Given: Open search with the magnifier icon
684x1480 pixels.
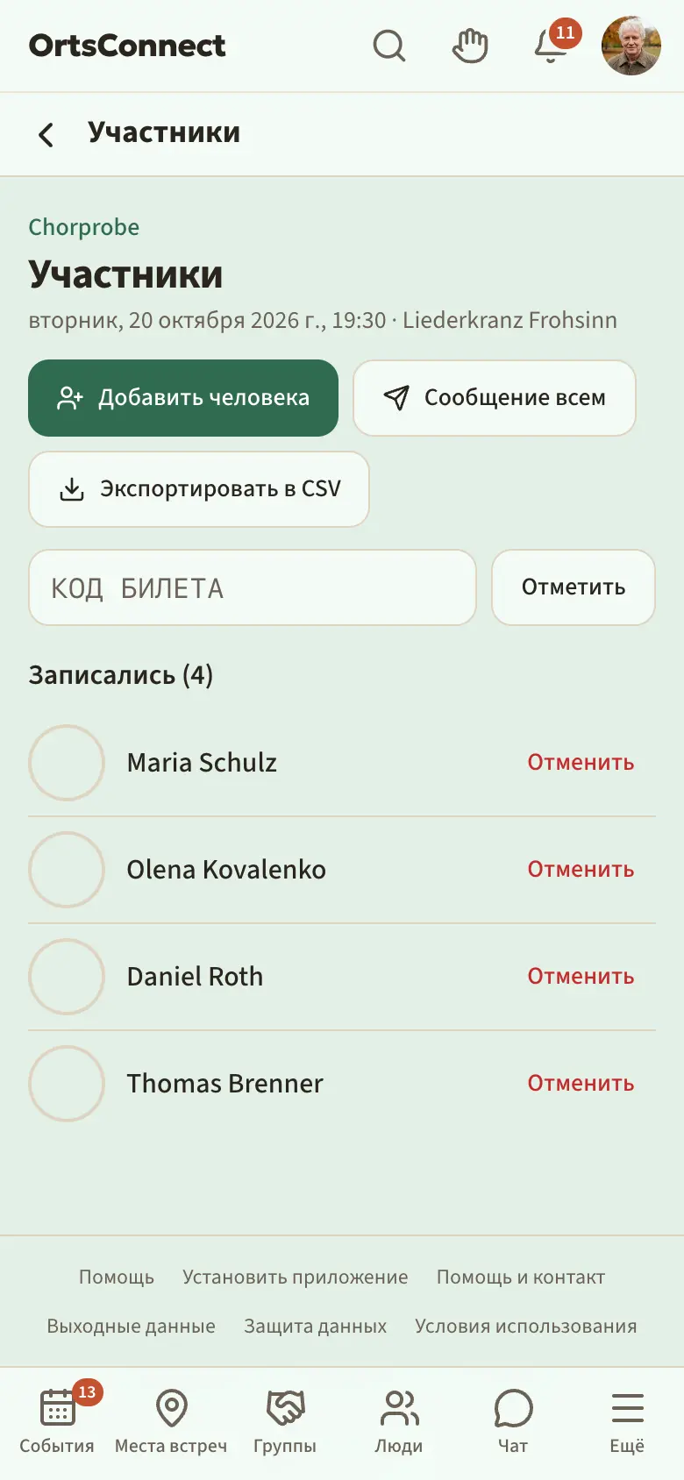Looking at the screenshot, I should pyautogui.click(x=389, y=46).
